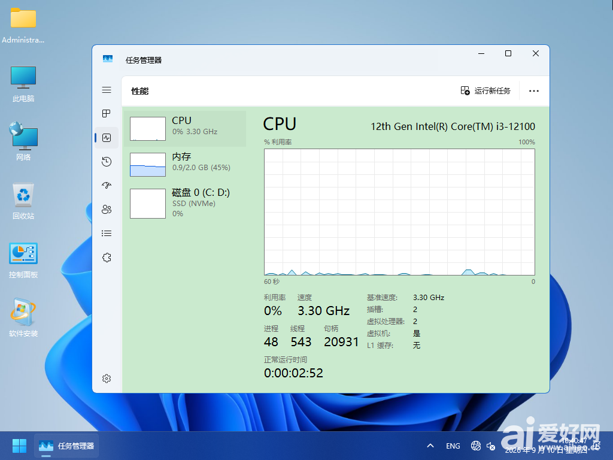Open the three-dot more options menu

(x=533, y=91)
